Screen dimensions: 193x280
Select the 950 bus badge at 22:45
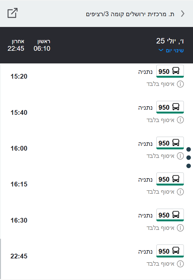pos(170,251)
